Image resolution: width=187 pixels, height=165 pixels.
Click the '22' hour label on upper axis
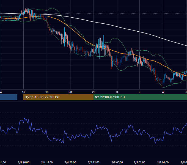coord(94,92)
